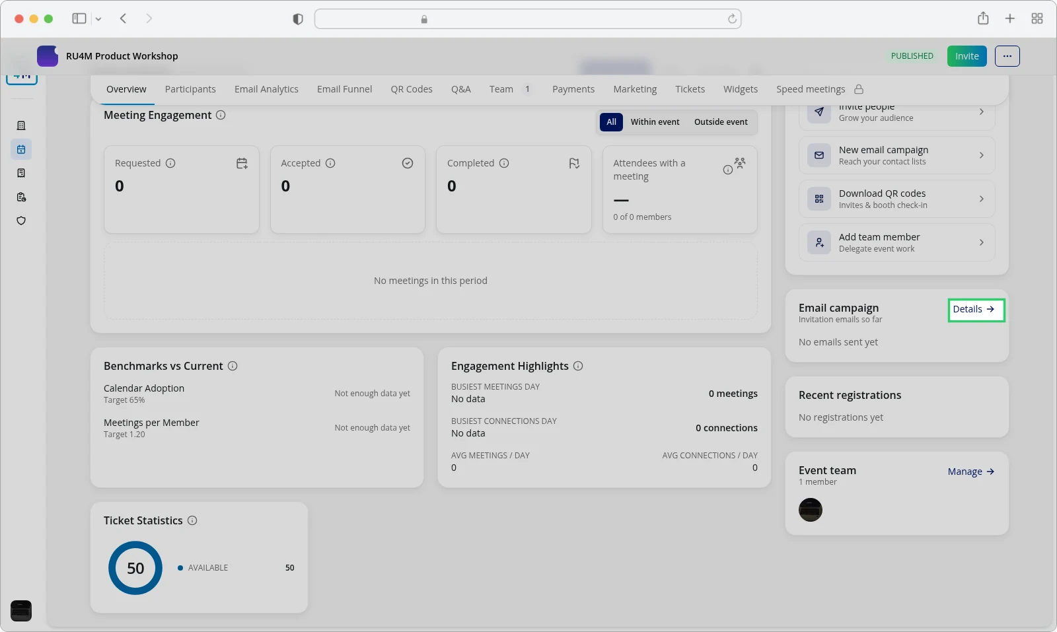1057x632 pixels.
Task: Go back using the browser back arrow
Action: [x=123, y=18]
